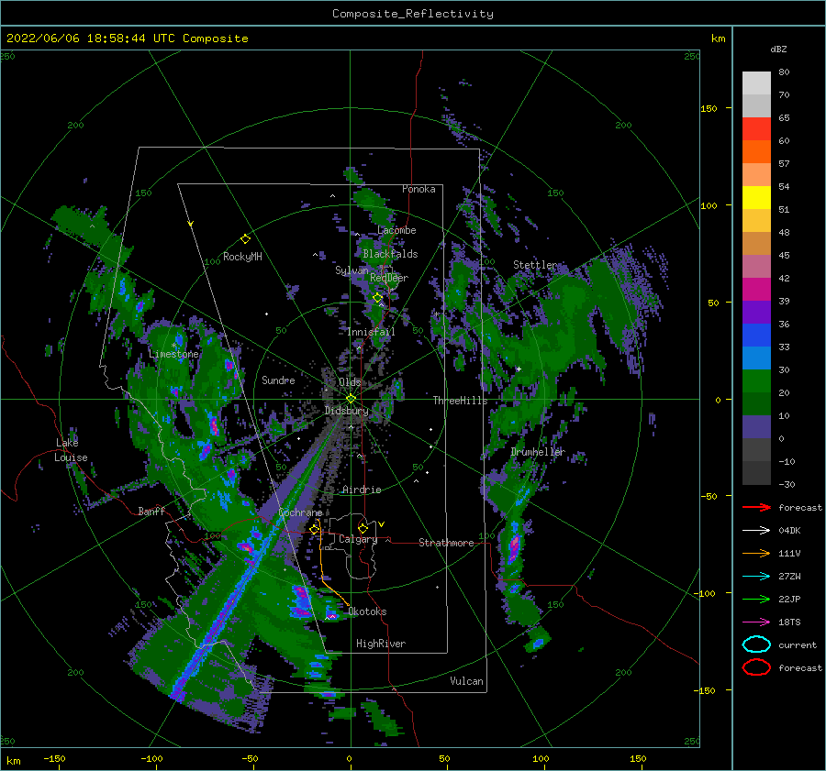
Task: Click the yellow radar-site diamond at map center
Action: pos(351,399)
